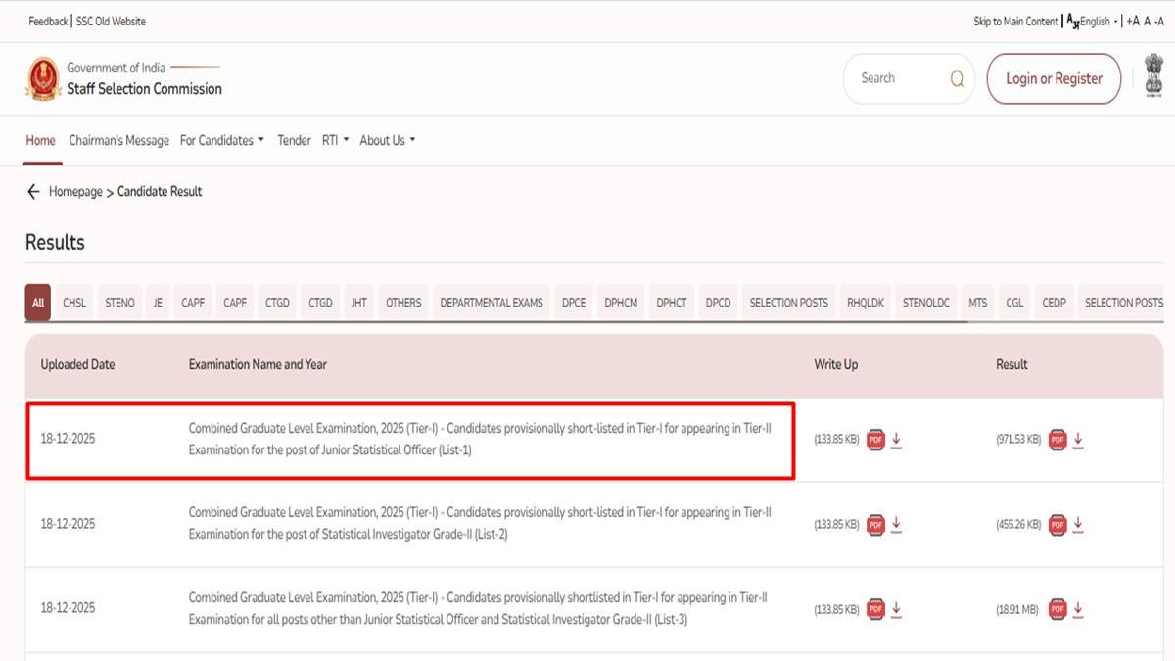The image size is (1175, 661).
Task: Click the Login or Register button
Action: tap(1054, 78)
